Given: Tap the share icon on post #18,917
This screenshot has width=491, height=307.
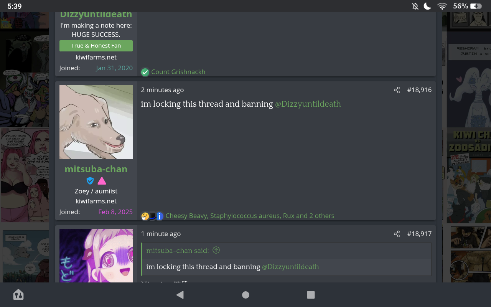Looking at the screenshot, I should tap(397, 234).
